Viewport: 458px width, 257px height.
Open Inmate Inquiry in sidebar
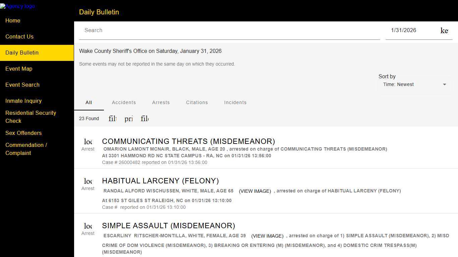(23, 101)
